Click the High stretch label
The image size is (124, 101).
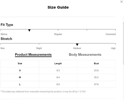pos(113,48)
